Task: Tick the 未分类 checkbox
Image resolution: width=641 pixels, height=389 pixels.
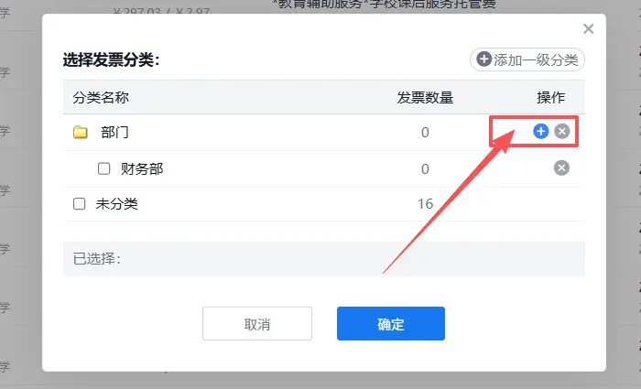Action: click(80, 204)
